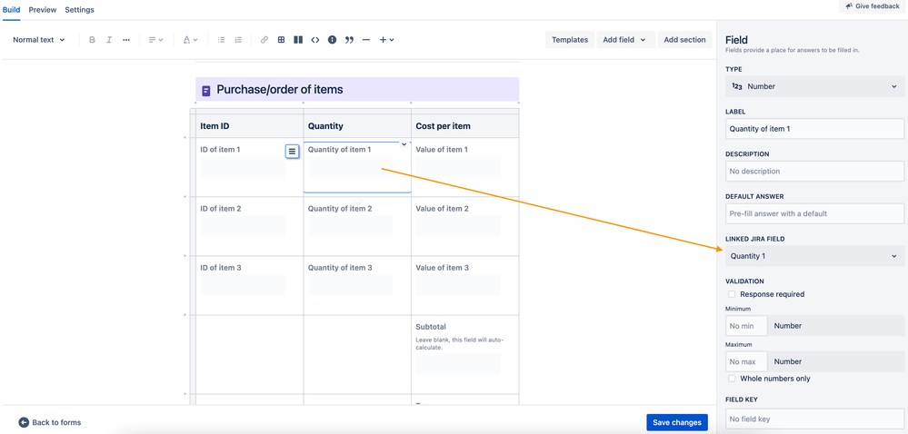Switch to the Preview tab
Image resolution: width=908 pixels, height=434 pixels.
pos(43,10)
